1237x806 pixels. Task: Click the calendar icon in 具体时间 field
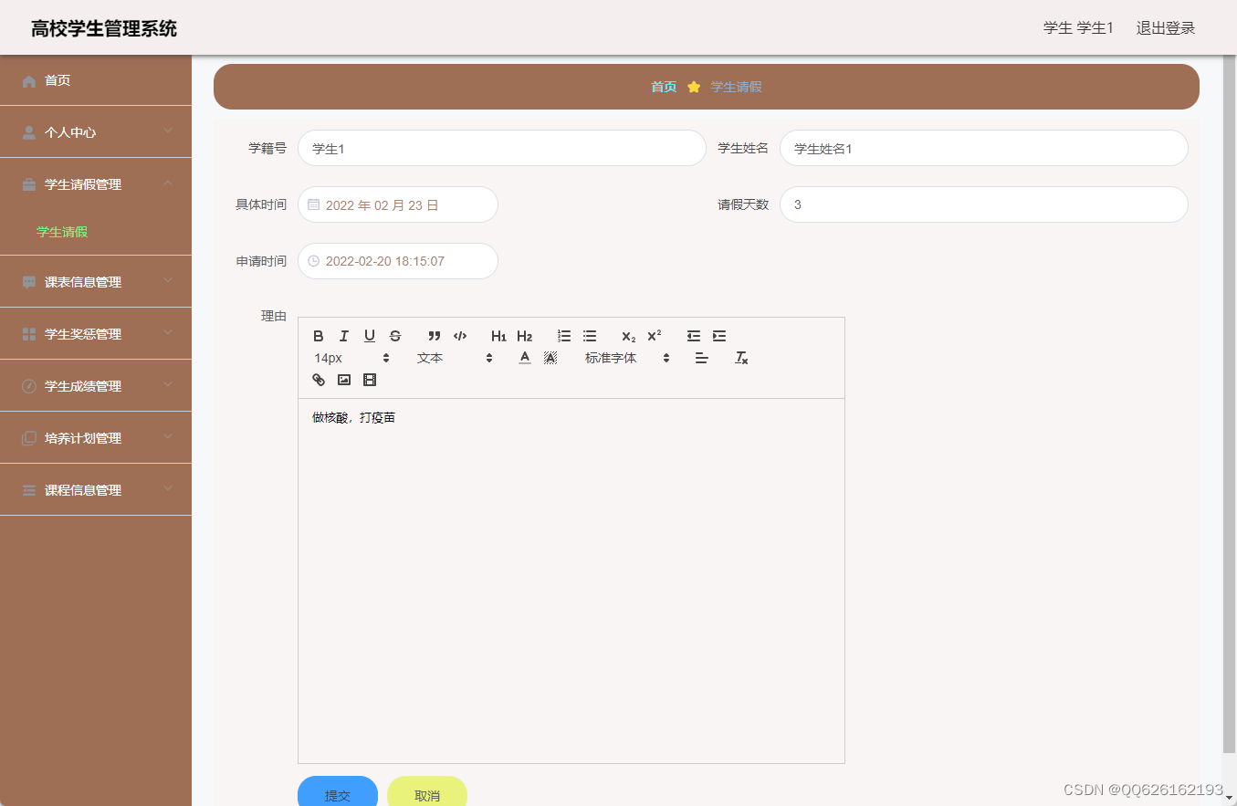pyautogui.click(x=313, y=204)
